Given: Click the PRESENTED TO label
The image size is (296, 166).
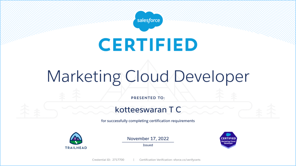Looking at the screenshot, I should click(x=148, y=98).
